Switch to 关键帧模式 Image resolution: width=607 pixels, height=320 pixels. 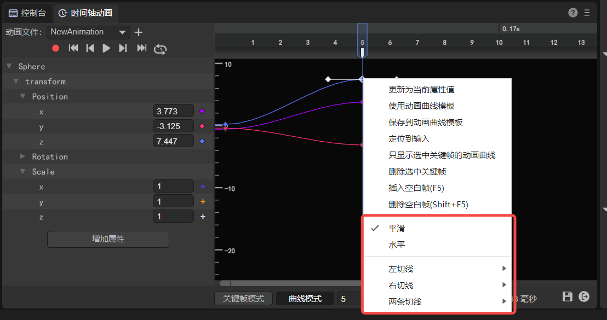click(x=243, y=299)
